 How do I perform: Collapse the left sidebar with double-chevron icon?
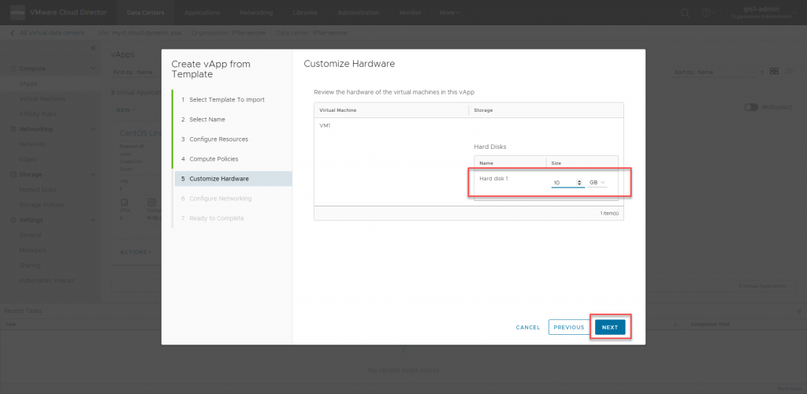click(x=93, y=49)
